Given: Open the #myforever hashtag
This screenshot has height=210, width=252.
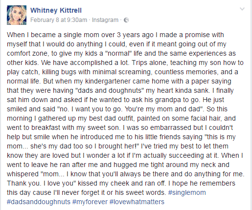Looking at the screenshot, I should click(x=90, y=202).
